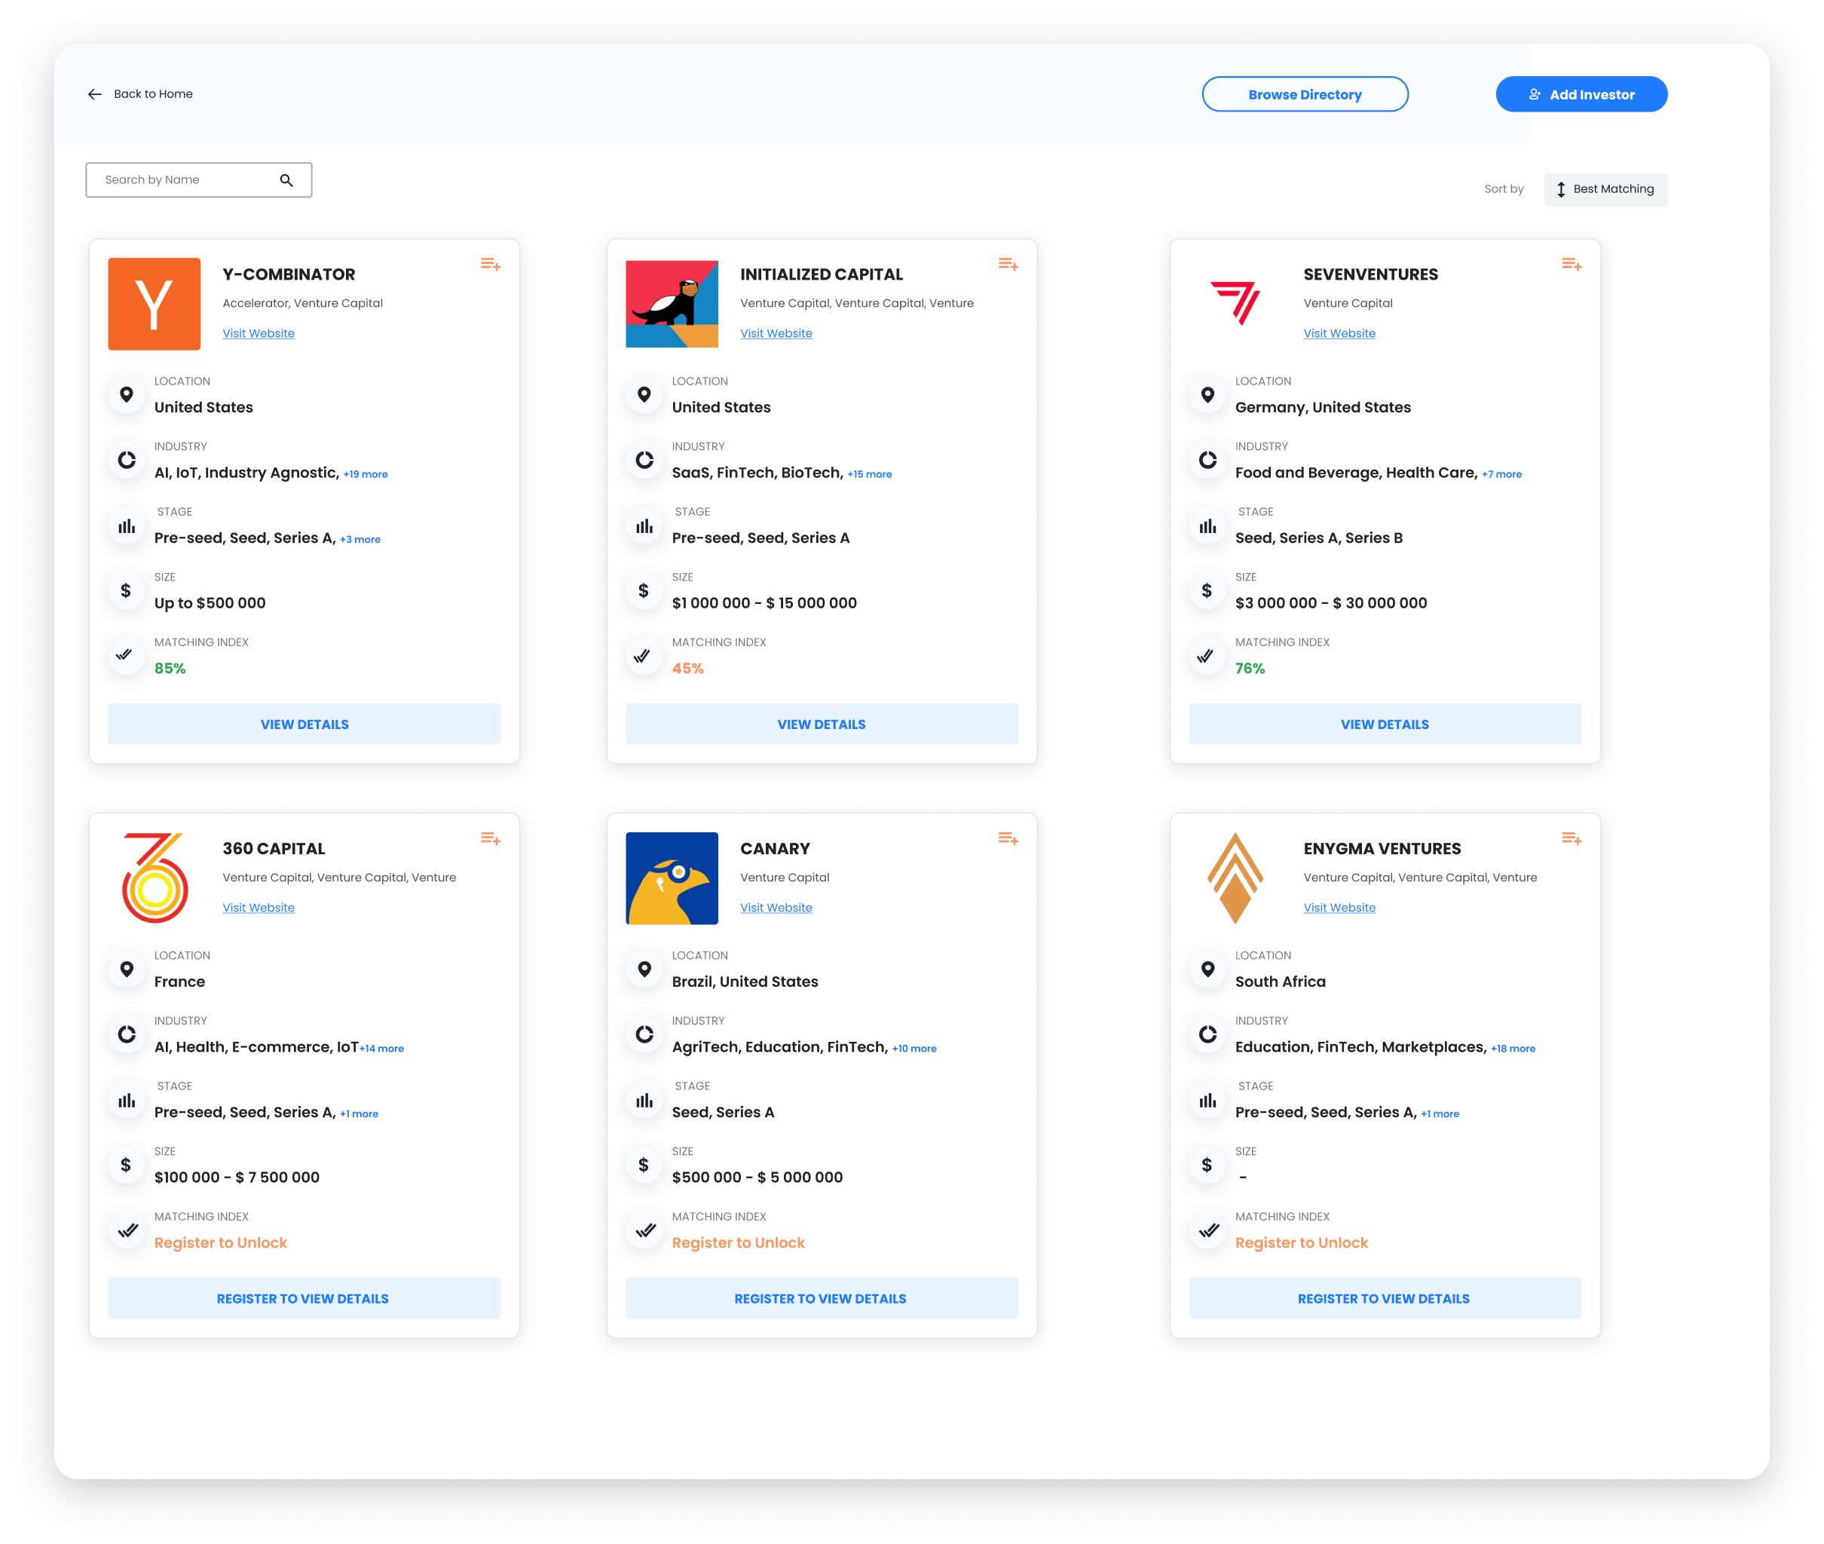Click the location pin icon on Initialized Capital
1824x1544 pixels.
pyautogui.click(x=644, y=395)
